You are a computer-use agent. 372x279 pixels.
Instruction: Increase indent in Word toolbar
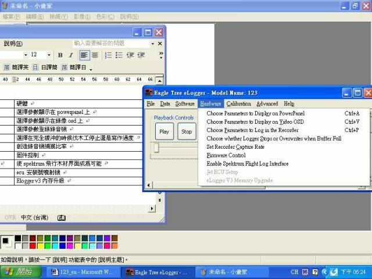141,55
